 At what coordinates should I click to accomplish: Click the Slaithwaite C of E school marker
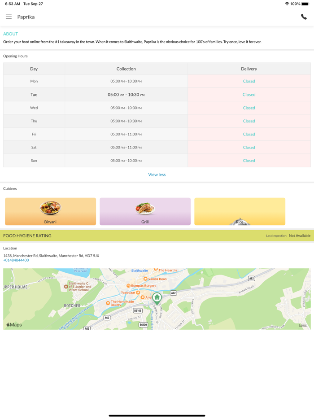click(x=66, y=287)
